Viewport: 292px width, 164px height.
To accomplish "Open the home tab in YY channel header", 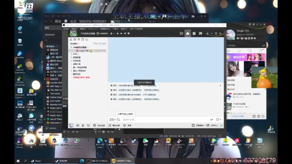I will point(188,34).
